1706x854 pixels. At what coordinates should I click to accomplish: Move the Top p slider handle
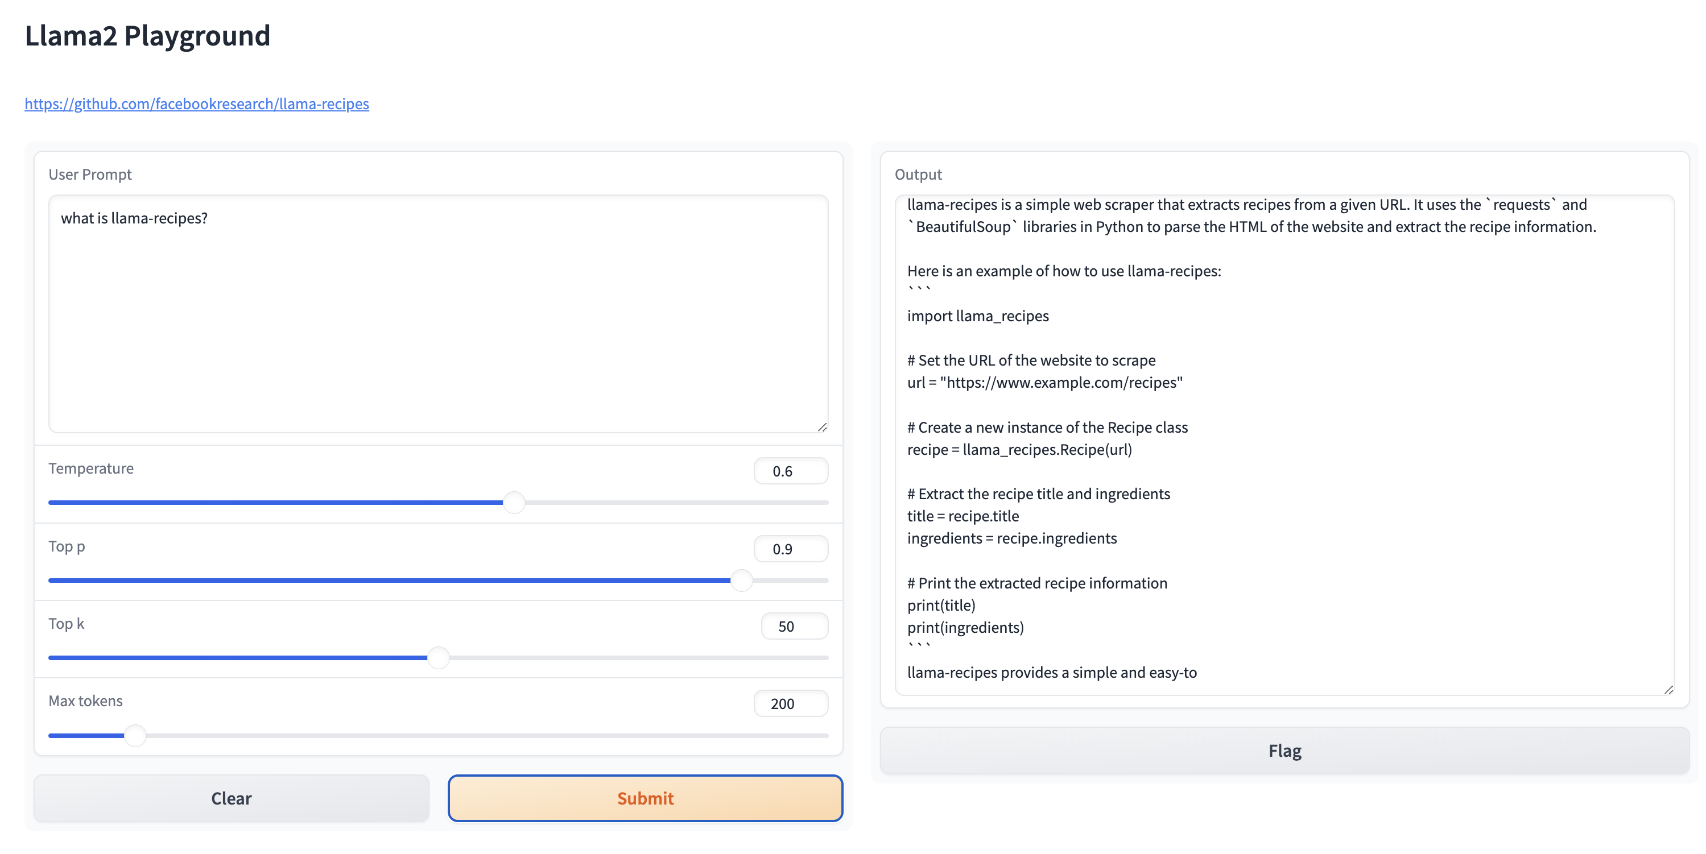pos(742,580)
